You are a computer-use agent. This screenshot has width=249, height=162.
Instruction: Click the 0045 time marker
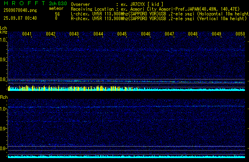pos(122,34)
